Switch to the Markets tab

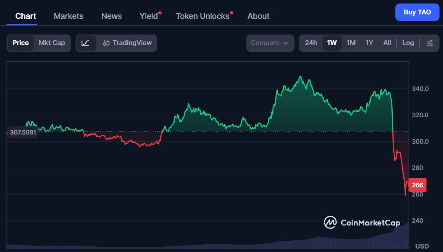(68, 16)
